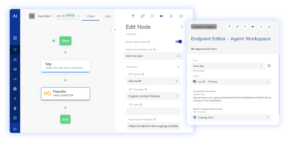Open the dashboard grid icon in sidebar
288x142 pixels.
tap(15, 38)
